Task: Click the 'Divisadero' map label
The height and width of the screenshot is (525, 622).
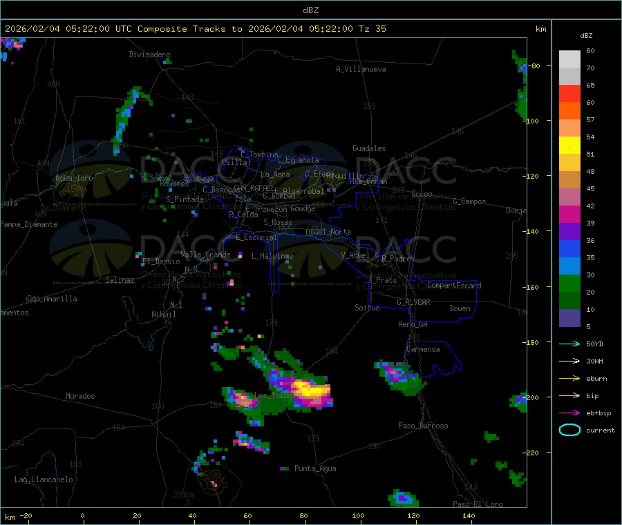Action: (x=149, y=55)
